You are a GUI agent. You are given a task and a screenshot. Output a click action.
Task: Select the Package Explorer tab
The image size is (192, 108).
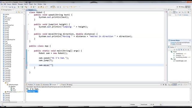pyautogui.click(x=7, y=10)
